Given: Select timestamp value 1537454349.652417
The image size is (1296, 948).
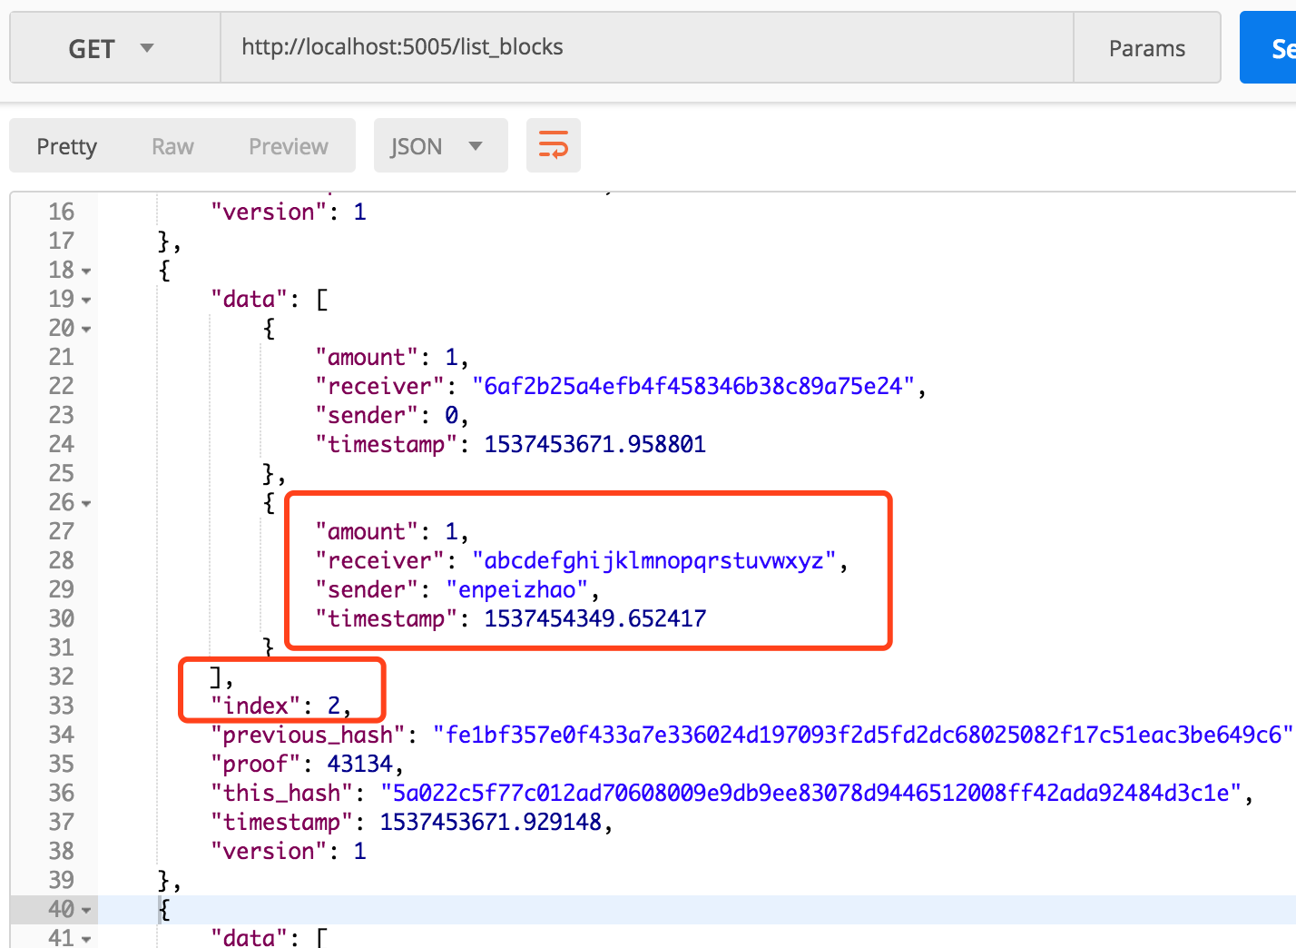Looking at the screenshot, I should click(594, 618).
